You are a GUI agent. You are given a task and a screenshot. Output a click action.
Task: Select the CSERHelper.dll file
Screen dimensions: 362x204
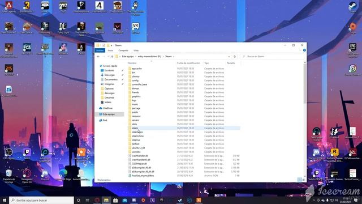(x=139, y=164)
